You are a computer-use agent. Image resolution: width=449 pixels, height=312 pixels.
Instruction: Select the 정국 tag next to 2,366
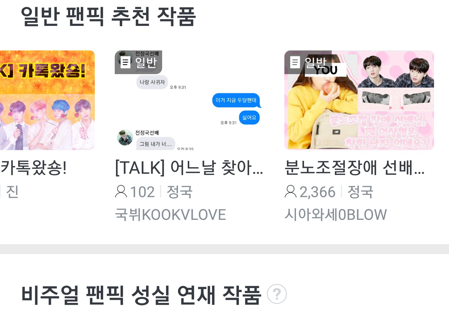(x=360, y=192)
